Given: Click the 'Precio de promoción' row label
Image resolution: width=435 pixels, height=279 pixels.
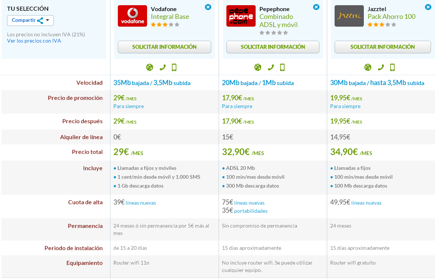Looking at the screenshot, I should point(75,98).
